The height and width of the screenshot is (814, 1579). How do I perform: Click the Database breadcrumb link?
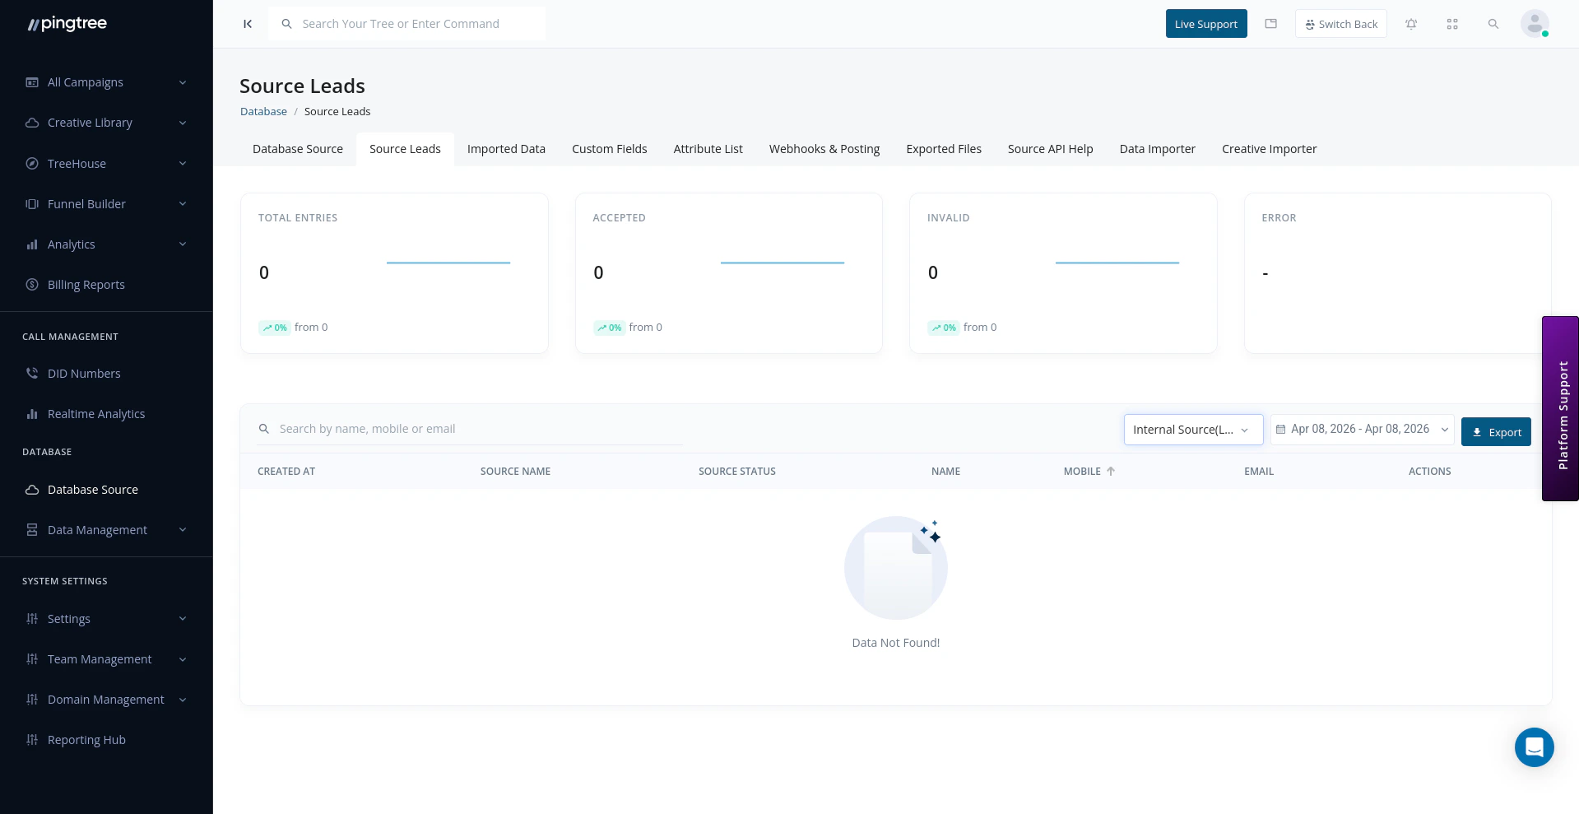(263, 111)
